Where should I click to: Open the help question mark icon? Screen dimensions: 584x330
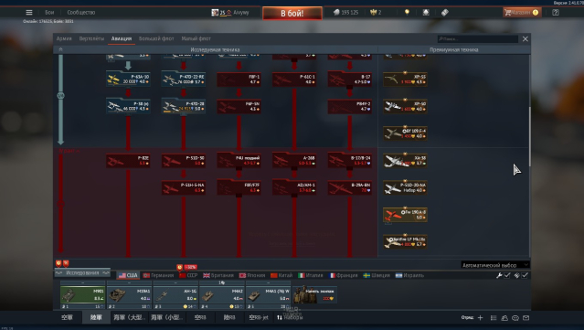point(556,12)
